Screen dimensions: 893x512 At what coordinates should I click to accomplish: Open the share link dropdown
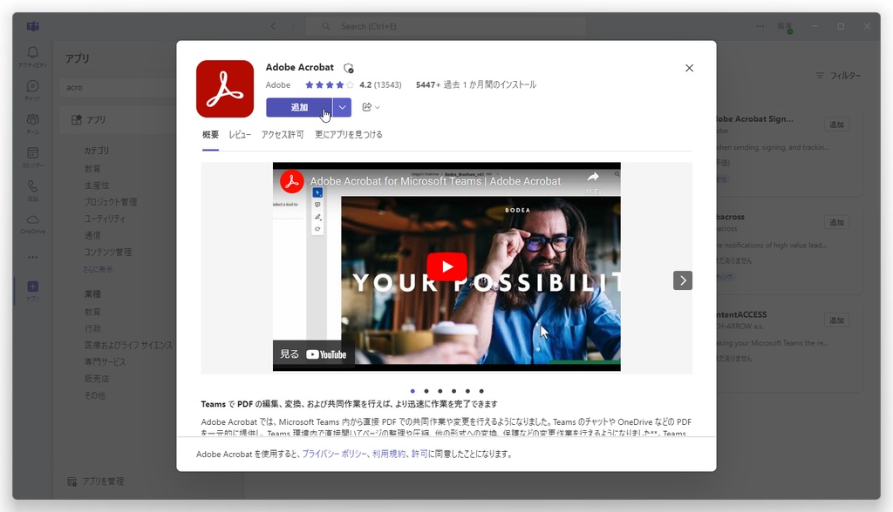pos(371,107)
